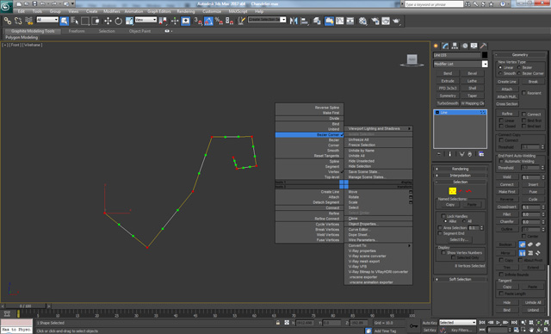
Task: Enable Show Vertex Numbers checkbox
Action: pyautogui.click(x=443, y=253)
